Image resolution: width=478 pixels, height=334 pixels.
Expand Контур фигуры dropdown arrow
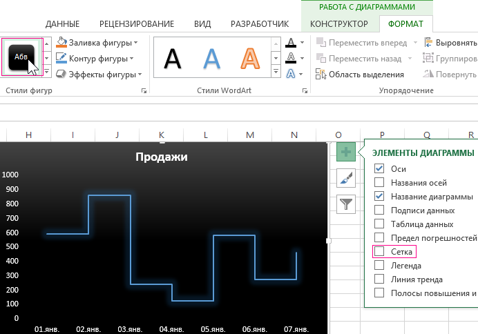click(x=131, y=58)
